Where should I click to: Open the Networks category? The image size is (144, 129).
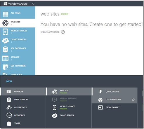(x=23, y=115)
